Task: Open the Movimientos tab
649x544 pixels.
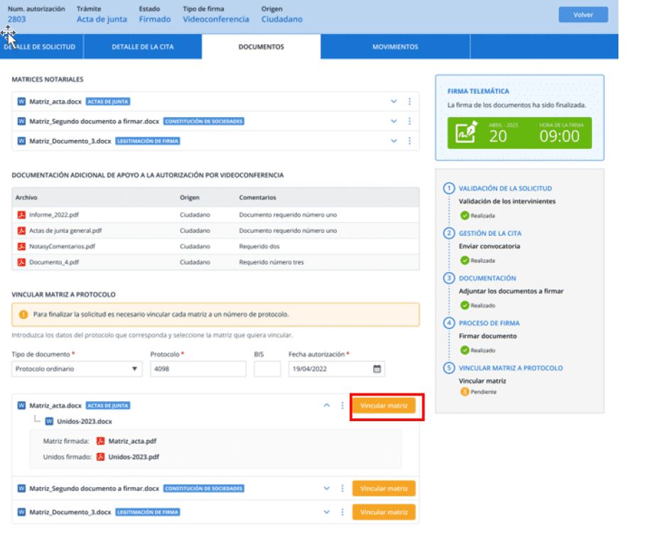Action: (x=395, y=47)
